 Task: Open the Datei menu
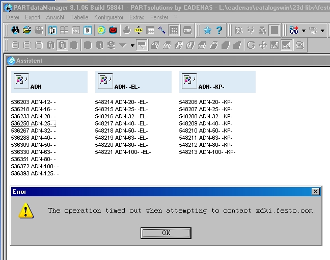point(13,17)
